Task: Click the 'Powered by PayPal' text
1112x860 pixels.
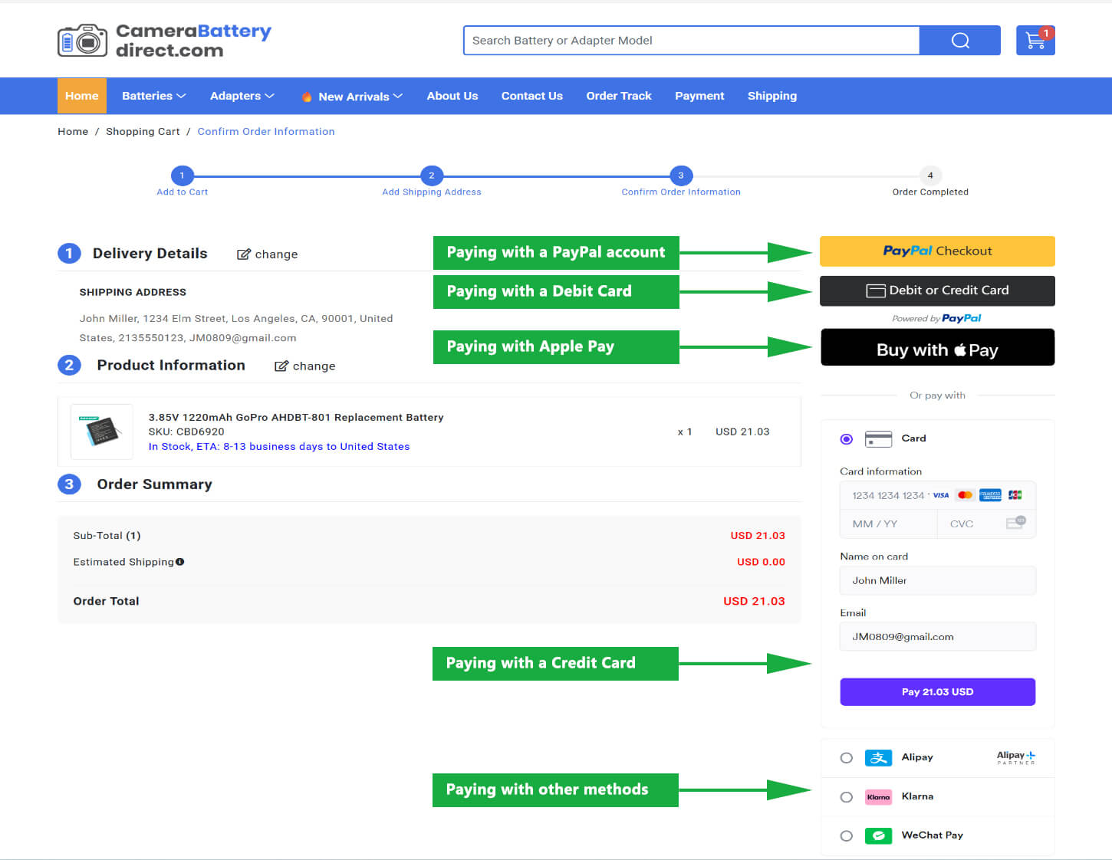Action: coord(936,319)
